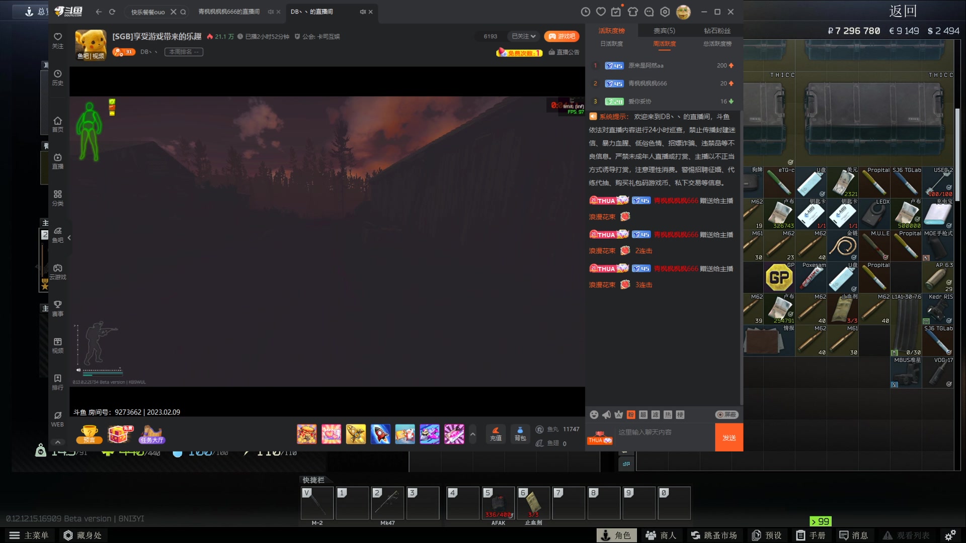Open 充值 recharge

coord(496,434)
